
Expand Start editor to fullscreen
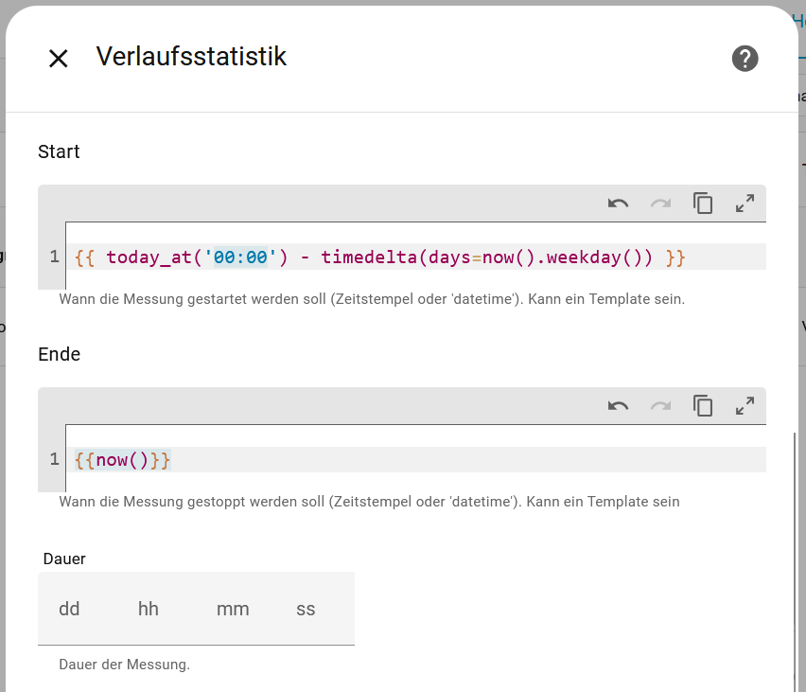pos(745,204)
